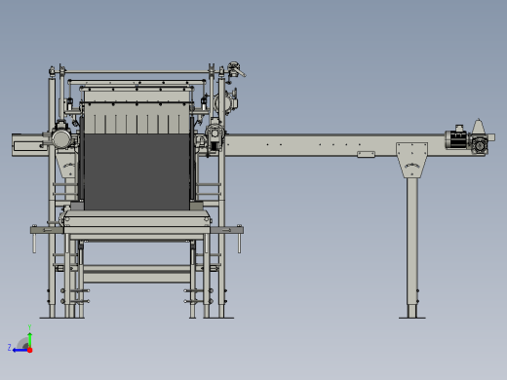The image size is (507, 380).
Task: Click the red origin dot of triad
Action: (x=30, y=350)
